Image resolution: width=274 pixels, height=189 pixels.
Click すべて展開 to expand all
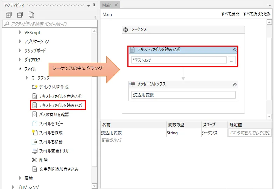230,14
